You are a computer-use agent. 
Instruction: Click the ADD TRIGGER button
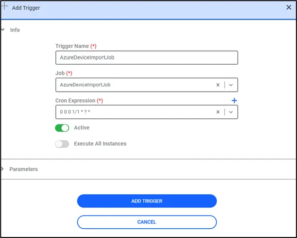coord(147,201)
